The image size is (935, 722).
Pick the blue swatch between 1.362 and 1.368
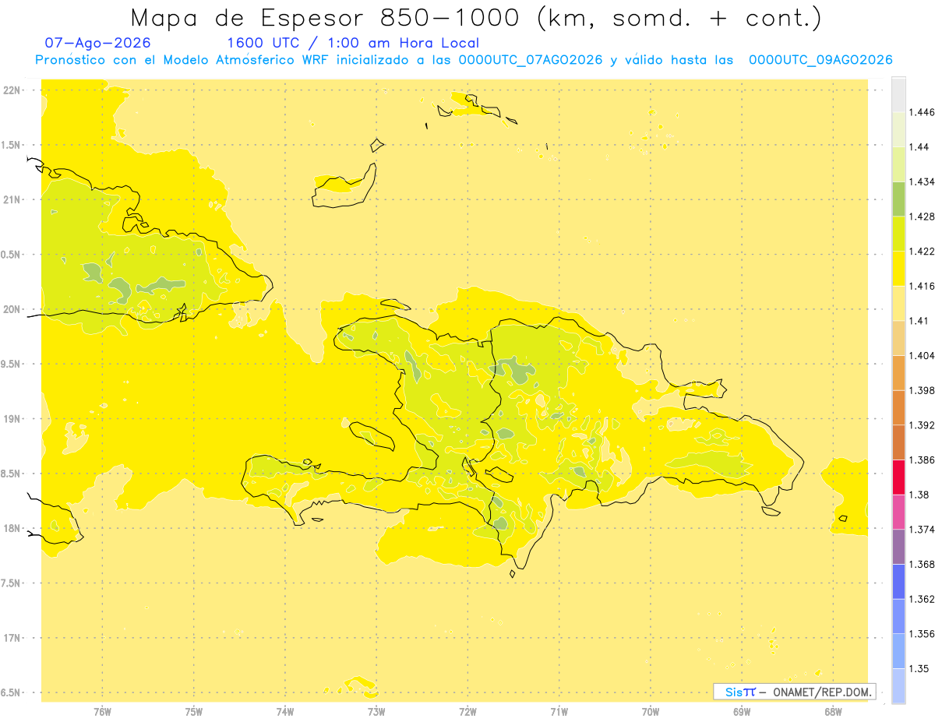[x=898, y=582]
